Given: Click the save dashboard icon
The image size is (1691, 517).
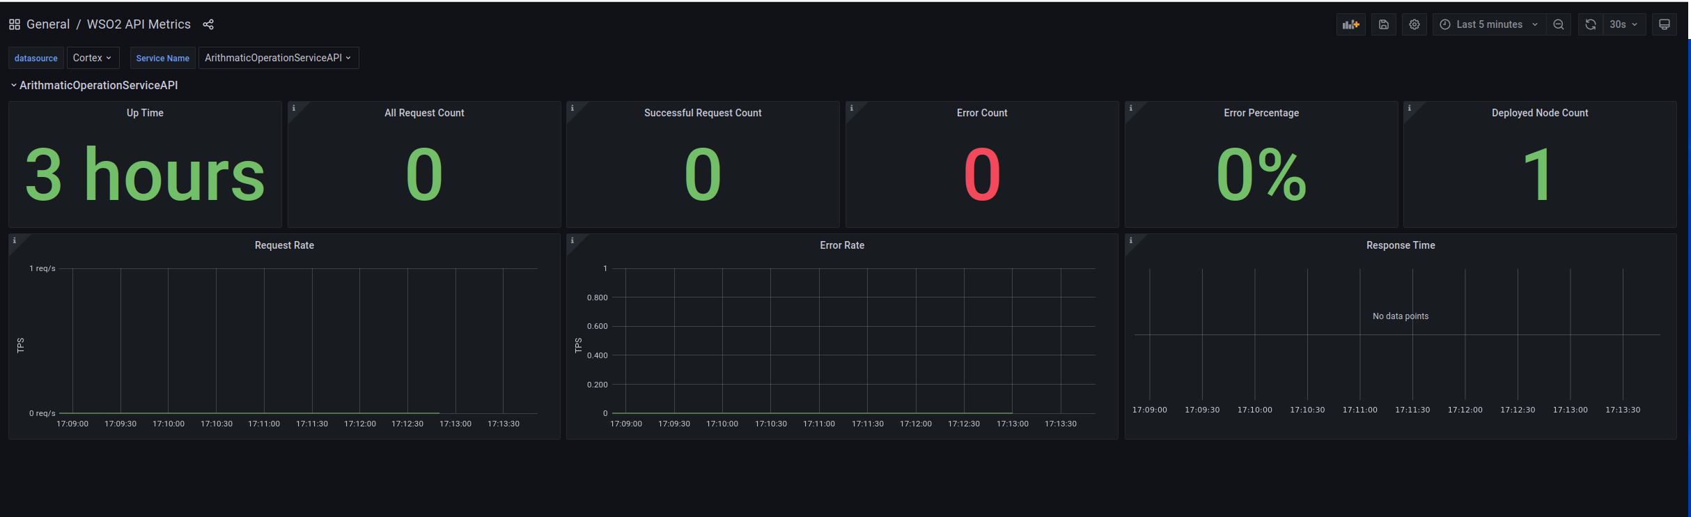Looking at the screenshot, I should (1384, 24).
